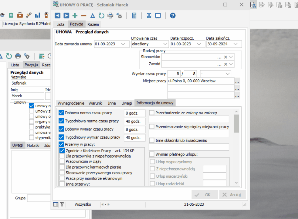Switch to Razem tab in dialog
The width and height of the screenshot is (298, 219).
click(x=93, y=24)
